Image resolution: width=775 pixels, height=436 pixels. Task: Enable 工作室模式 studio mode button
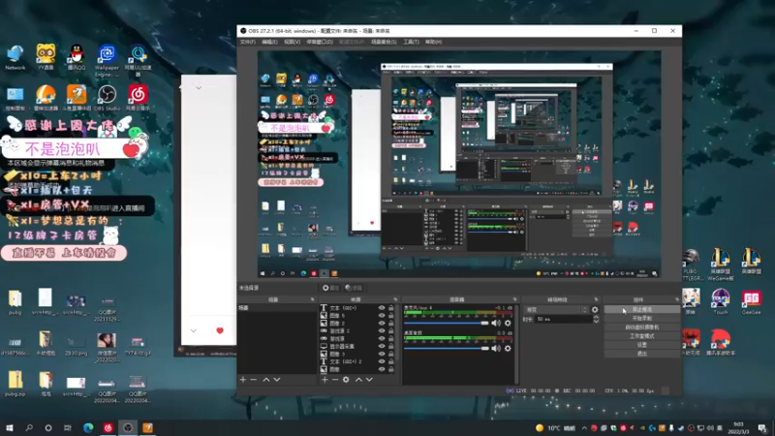click(x=641, y=336)
